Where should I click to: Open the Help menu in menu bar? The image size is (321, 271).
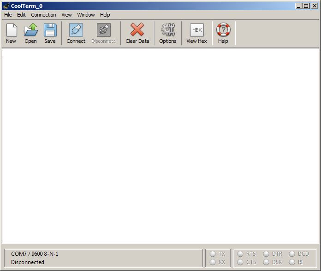[x=105, y=15]
